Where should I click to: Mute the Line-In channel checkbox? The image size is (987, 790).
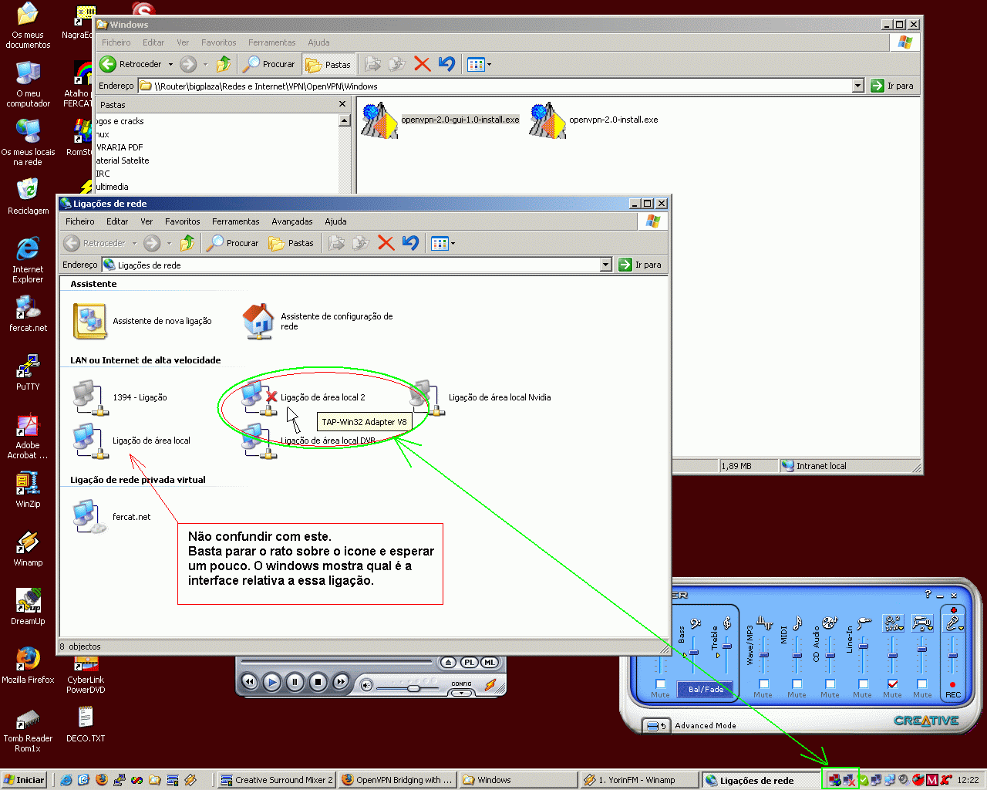[863, 684]
